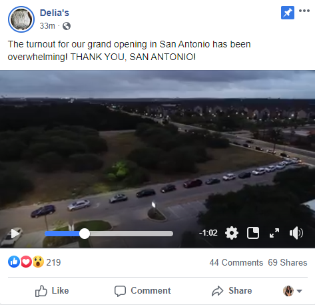
Task: Like the post
Action: tap(52, 291)
